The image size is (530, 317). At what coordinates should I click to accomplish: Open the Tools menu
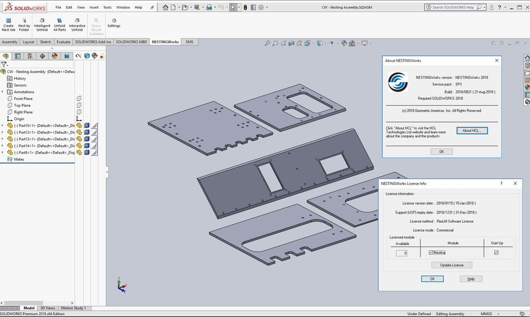click(107, 7)
